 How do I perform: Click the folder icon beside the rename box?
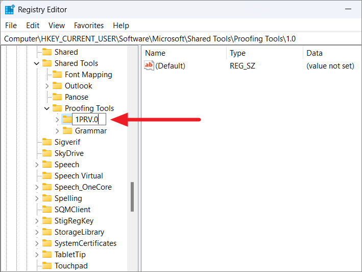pyautogui.click(x=67, y=120)
